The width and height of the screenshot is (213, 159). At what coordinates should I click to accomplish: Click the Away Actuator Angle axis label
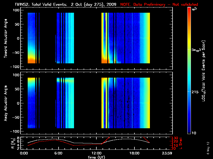pos(5,103)
